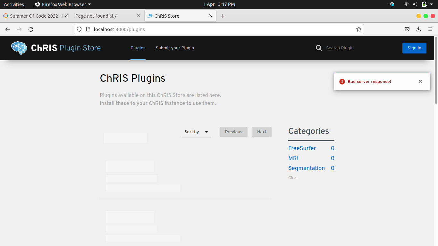
Task: Select Submit your Plugin in the navbar
Action: [x=175, y=48]
